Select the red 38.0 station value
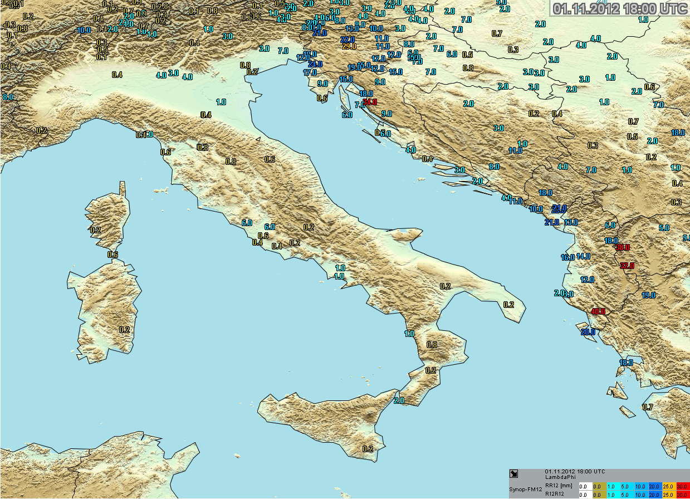690x499 pixels. (622, 247)
